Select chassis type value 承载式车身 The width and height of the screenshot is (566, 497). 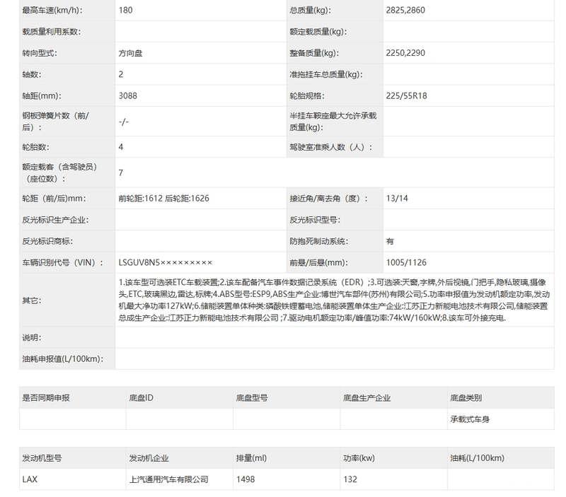pos(470,419)
